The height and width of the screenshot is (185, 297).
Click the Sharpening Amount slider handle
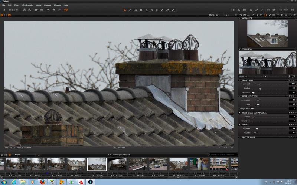[x=258, y=84]
